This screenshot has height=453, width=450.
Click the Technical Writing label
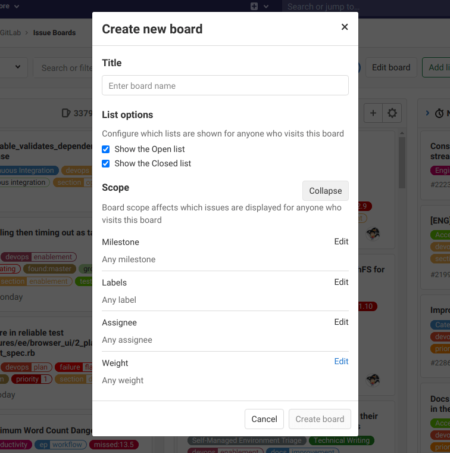click(342, 440)
